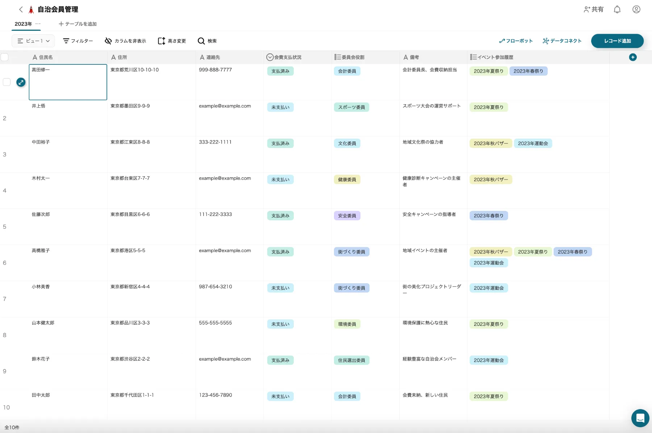The image size is (652, 433).
Task: Click note 安全キャンペーンの指導者
Action: (429, 215)
